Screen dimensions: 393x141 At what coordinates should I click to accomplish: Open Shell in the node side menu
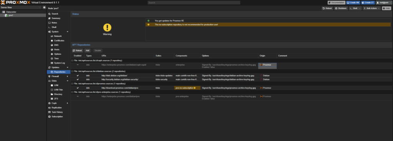click(54, 27)
